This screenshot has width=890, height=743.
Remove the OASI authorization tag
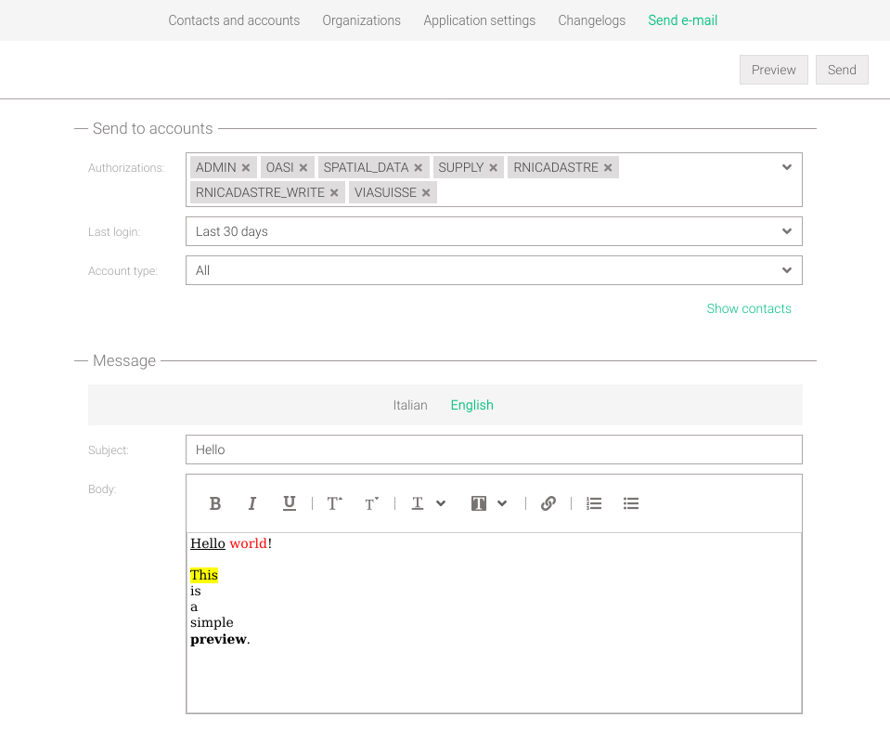(x=303, y=167)
